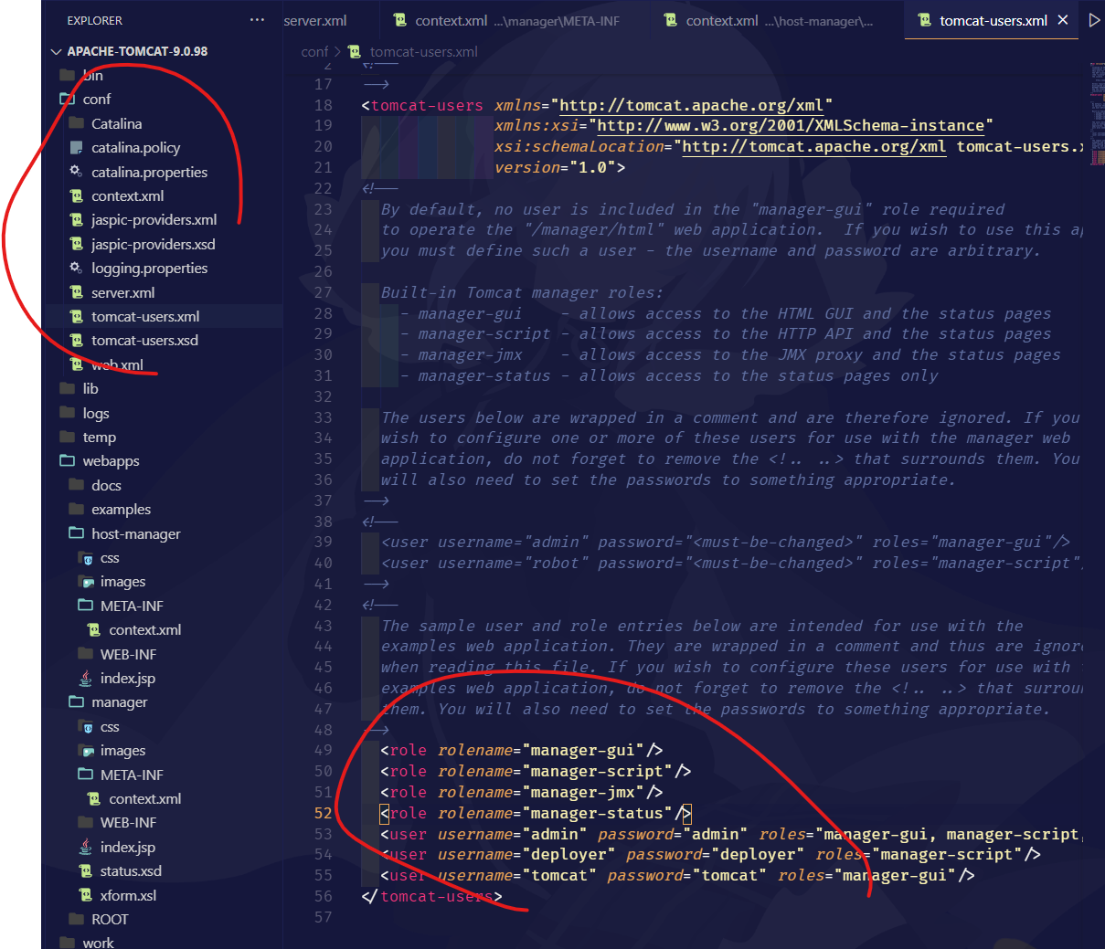Click the XMLSchema-instance URL on line 19
Image resolution: width=1105 pixels, height=949 pixels.
[x=791, y=125]
